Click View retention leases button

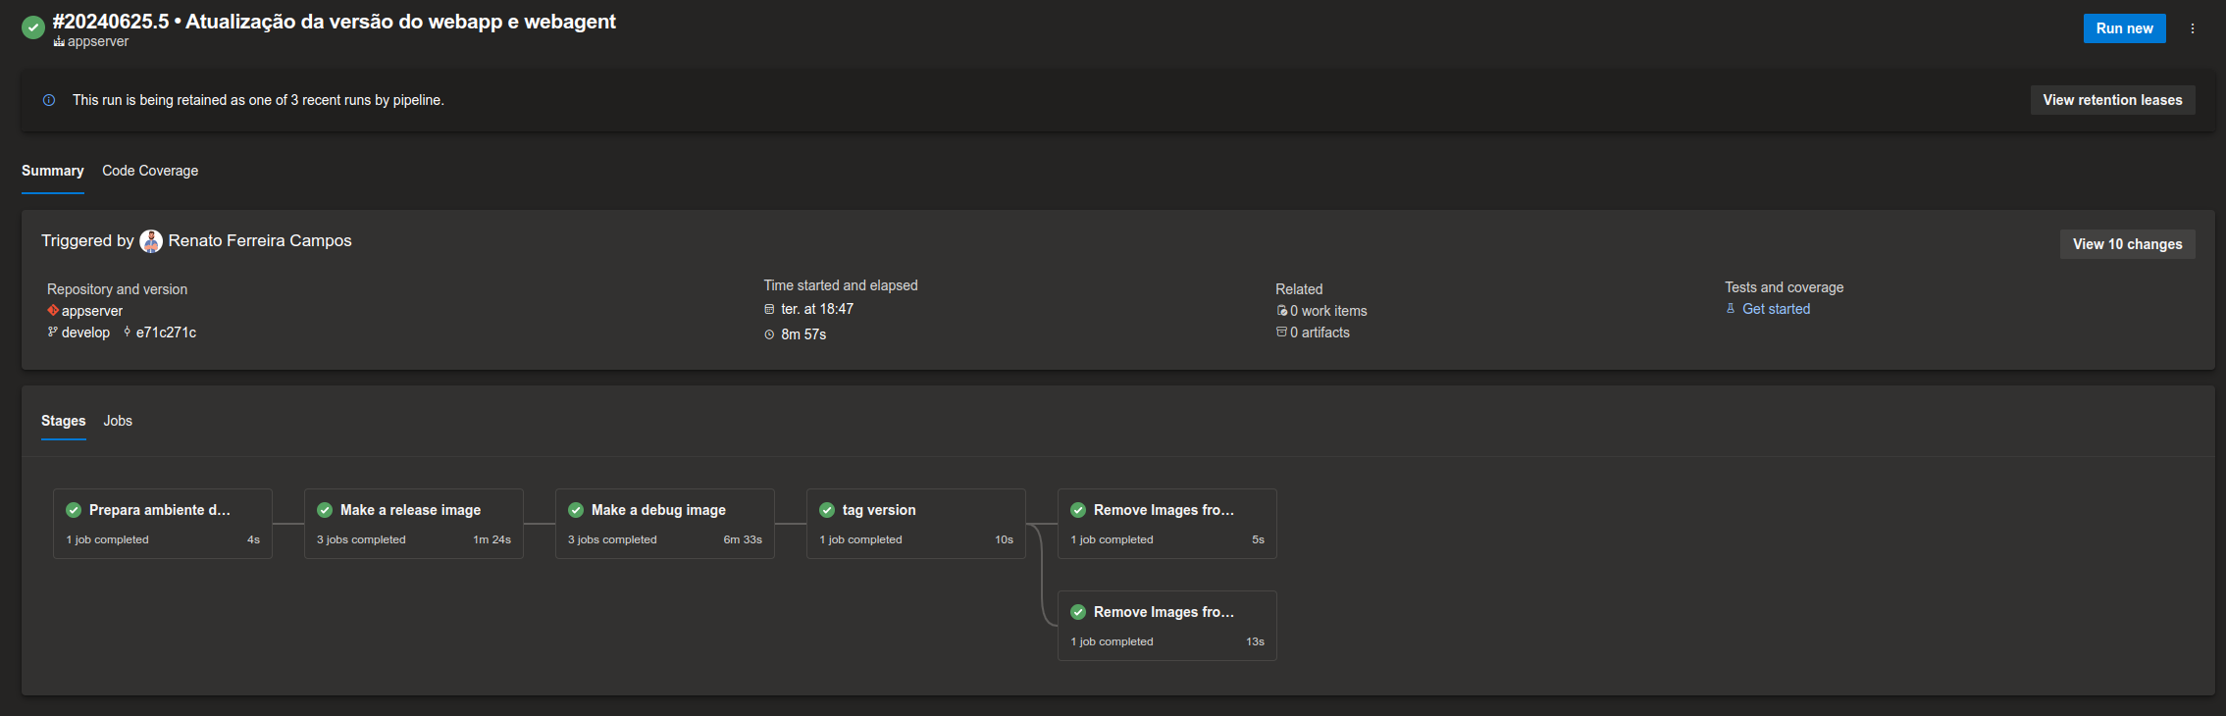tap(2112, 100)
